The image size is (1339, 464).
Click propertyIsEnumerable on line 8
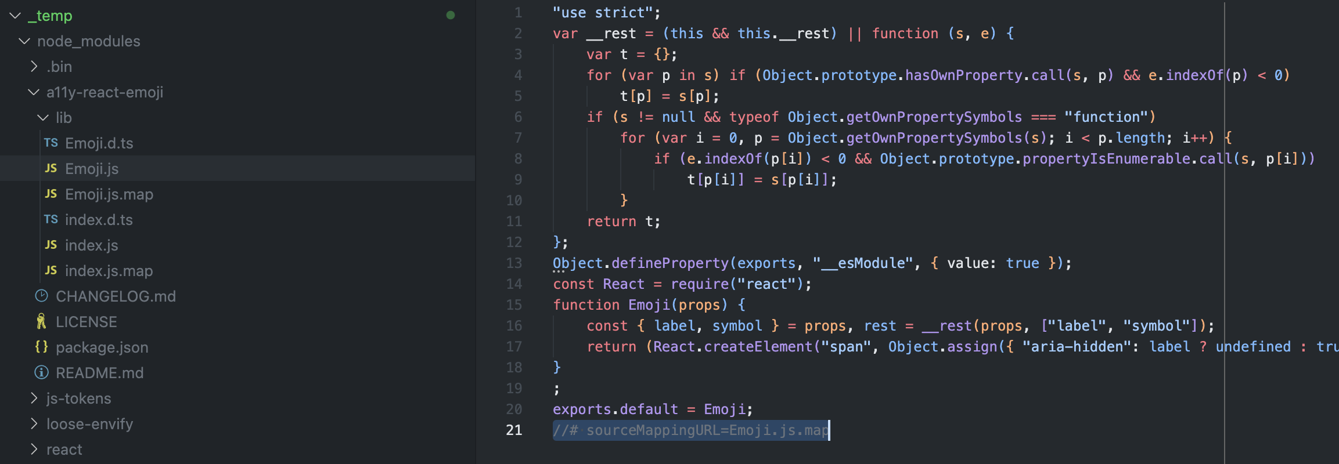(1107, 159)
